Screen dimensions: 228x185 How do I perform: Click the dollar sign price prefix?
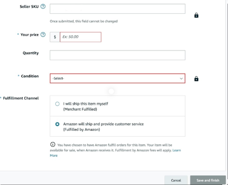(x=55, y=37)
